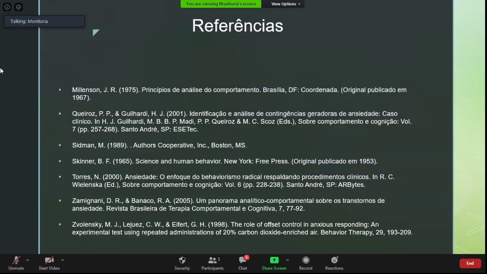Open the Security shield icon
Screen dimensions: 487x274
pyautogui.click(x=182, y=260)
